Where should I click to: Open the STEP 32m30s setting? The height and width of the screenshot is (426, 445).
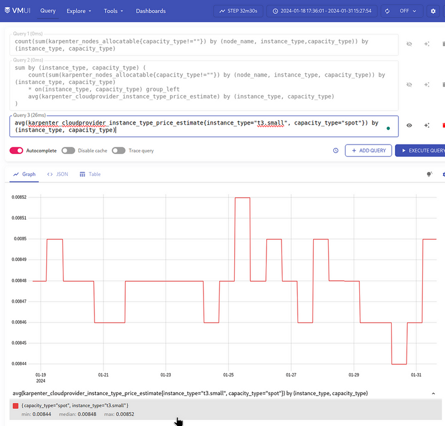click(238, 11)
